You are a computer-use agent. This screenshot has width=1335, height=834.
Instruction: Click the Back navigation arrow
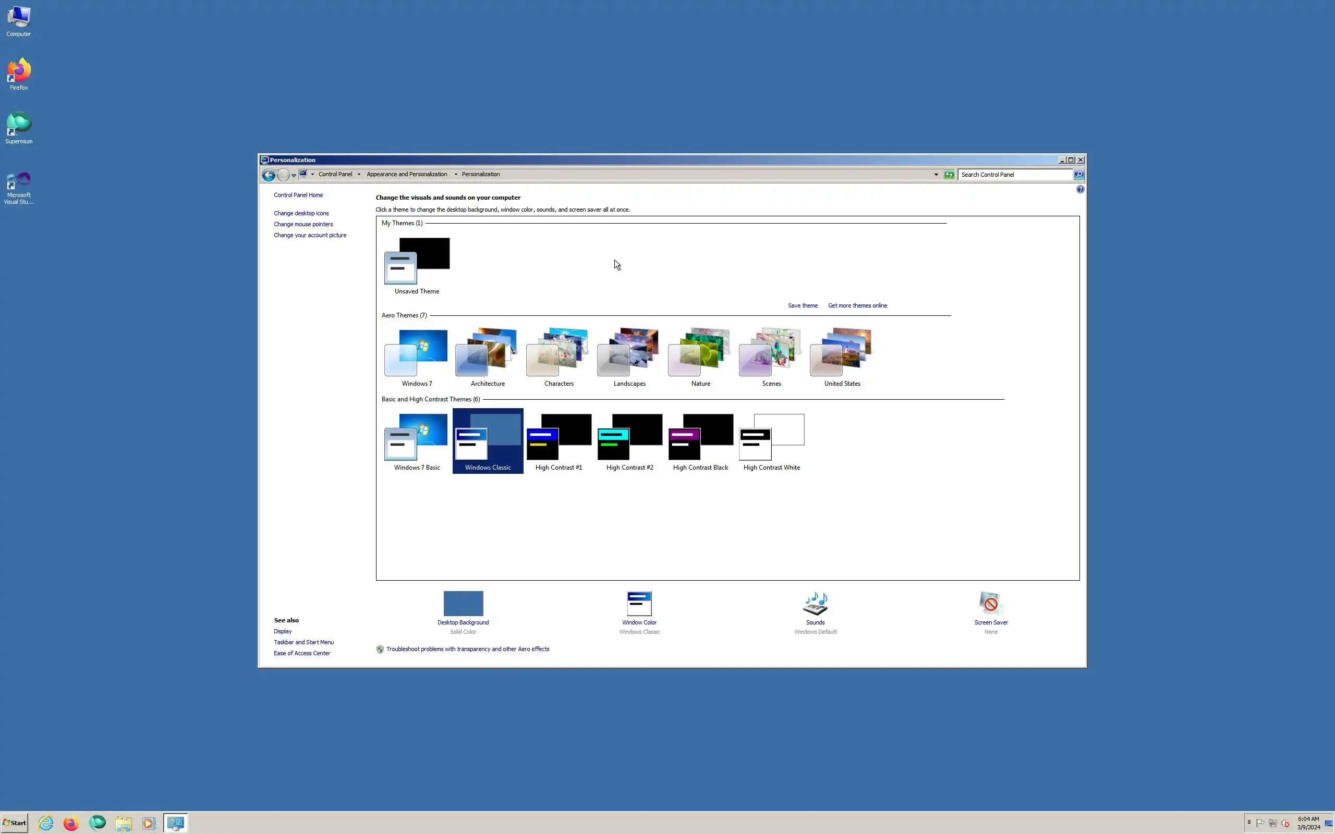click(x=269, y=175)
